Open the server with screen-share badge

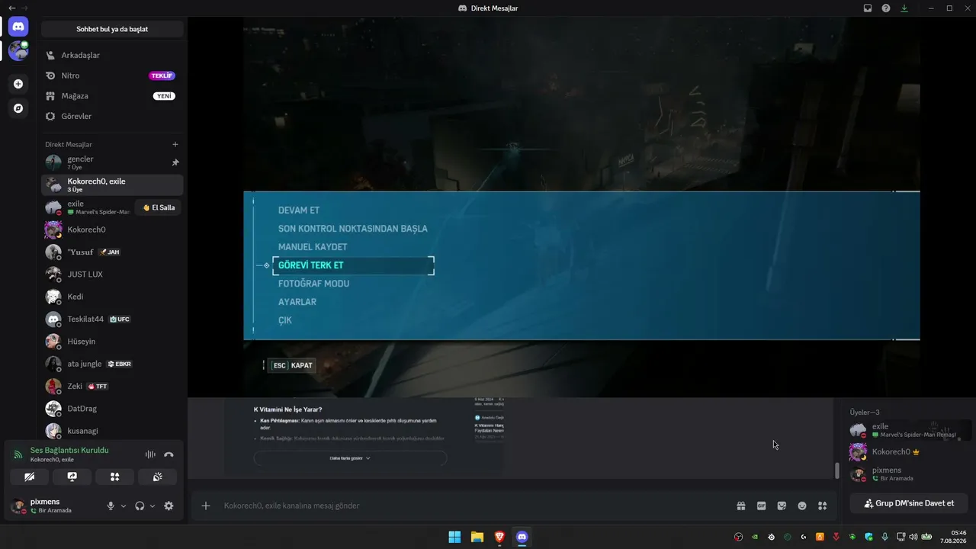point(18,51)
